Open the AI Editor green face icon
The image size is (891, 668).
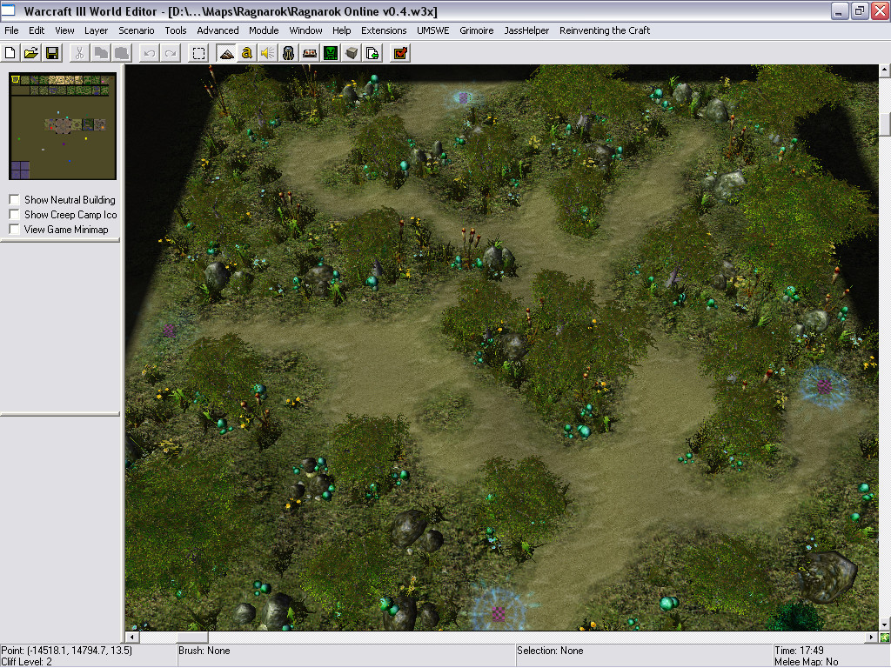click(331, 53)
